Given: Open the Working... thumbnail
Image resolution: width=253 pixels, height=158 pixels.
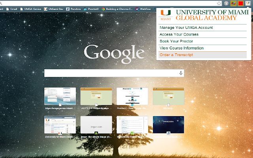Looking at the screenshot, I should [168, 96].
